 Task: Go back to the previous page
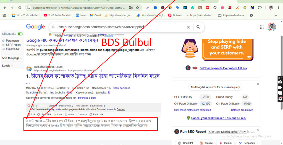5,8
